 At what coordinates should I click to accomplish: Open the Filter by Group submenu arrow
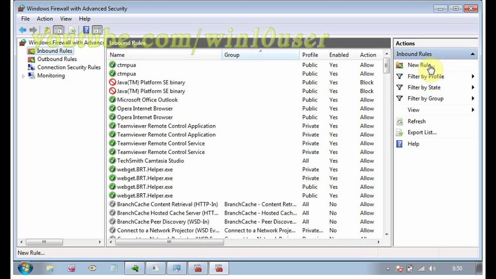[x=473, y=98]
